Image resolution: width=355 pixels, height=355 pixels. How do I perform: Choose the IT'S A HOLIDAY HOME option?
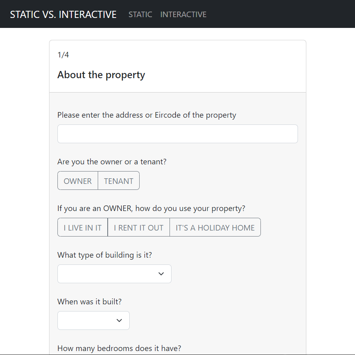click(x=215, y=227)
